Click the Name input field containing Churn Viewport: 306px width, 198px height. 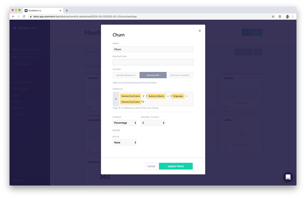click(x=153, y=49)
